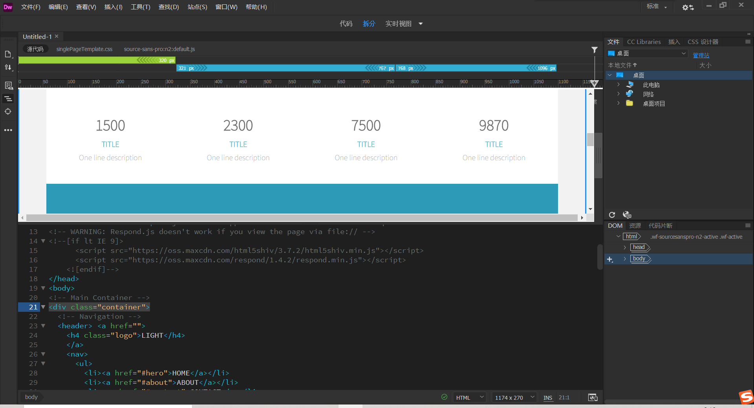The width and height of the screenshot is (754, 408).
Task: Click the green check status icon
Action: [x=444, y=397]
